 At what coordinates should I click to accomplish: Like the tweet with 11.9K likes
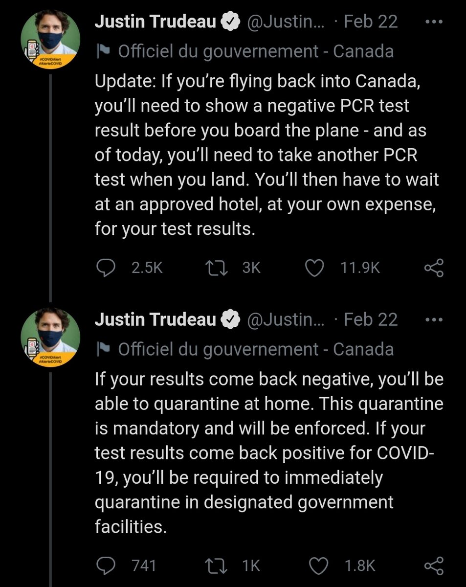(x=315, y=268)
